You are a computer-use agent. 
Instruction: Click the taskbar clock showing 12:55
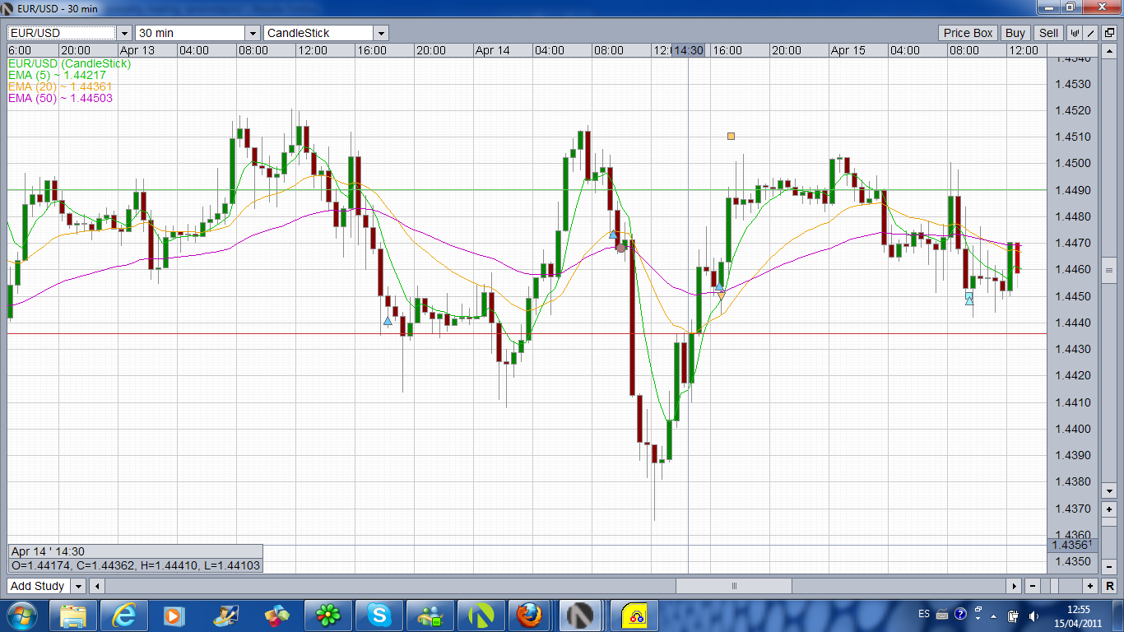pyautogui.click(x=1079, y=615)
